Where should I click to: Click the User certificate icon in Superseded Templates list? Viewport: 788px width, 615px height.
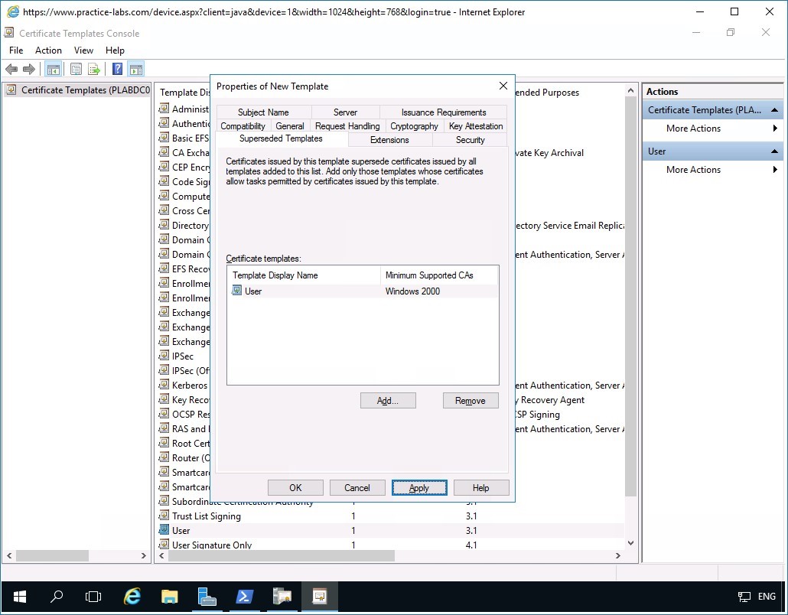tap(239, 291)
